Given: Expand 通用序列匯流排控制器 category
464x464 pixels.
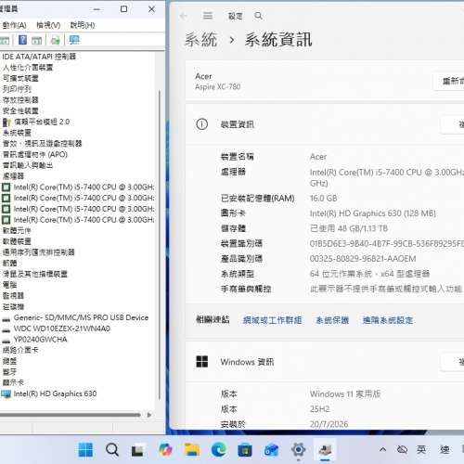Looking at the screenshot, I should (x=38, y=252).
